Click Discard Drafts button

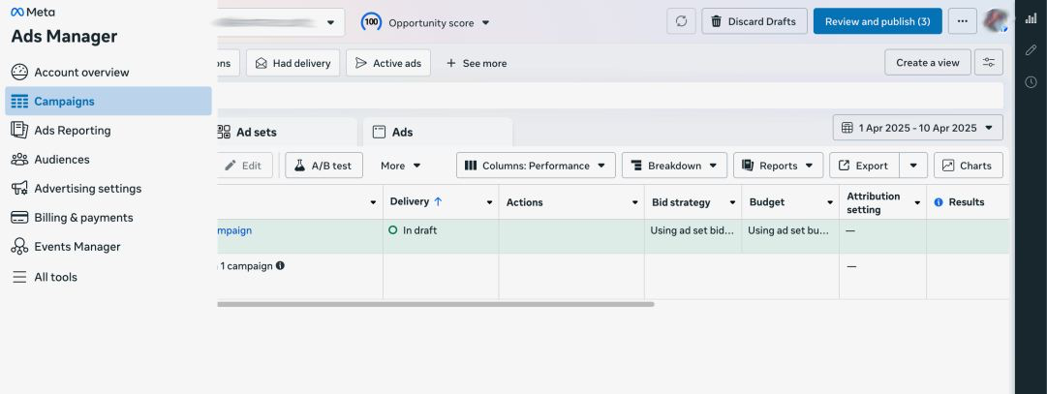[x=754, y=21]
